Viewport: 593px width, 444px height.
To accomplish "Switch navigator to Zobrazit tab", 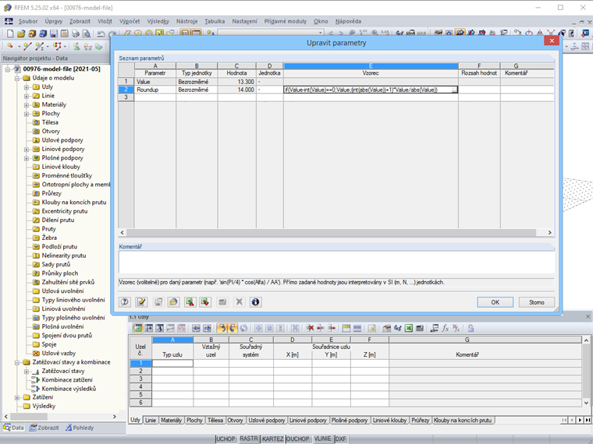I will pyautogui.click(x=44, y=428).
